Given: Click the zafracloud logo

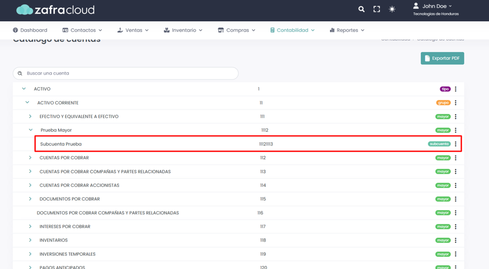Looking at the screenshot, I should pyautogui.click(x=55, y=10).
